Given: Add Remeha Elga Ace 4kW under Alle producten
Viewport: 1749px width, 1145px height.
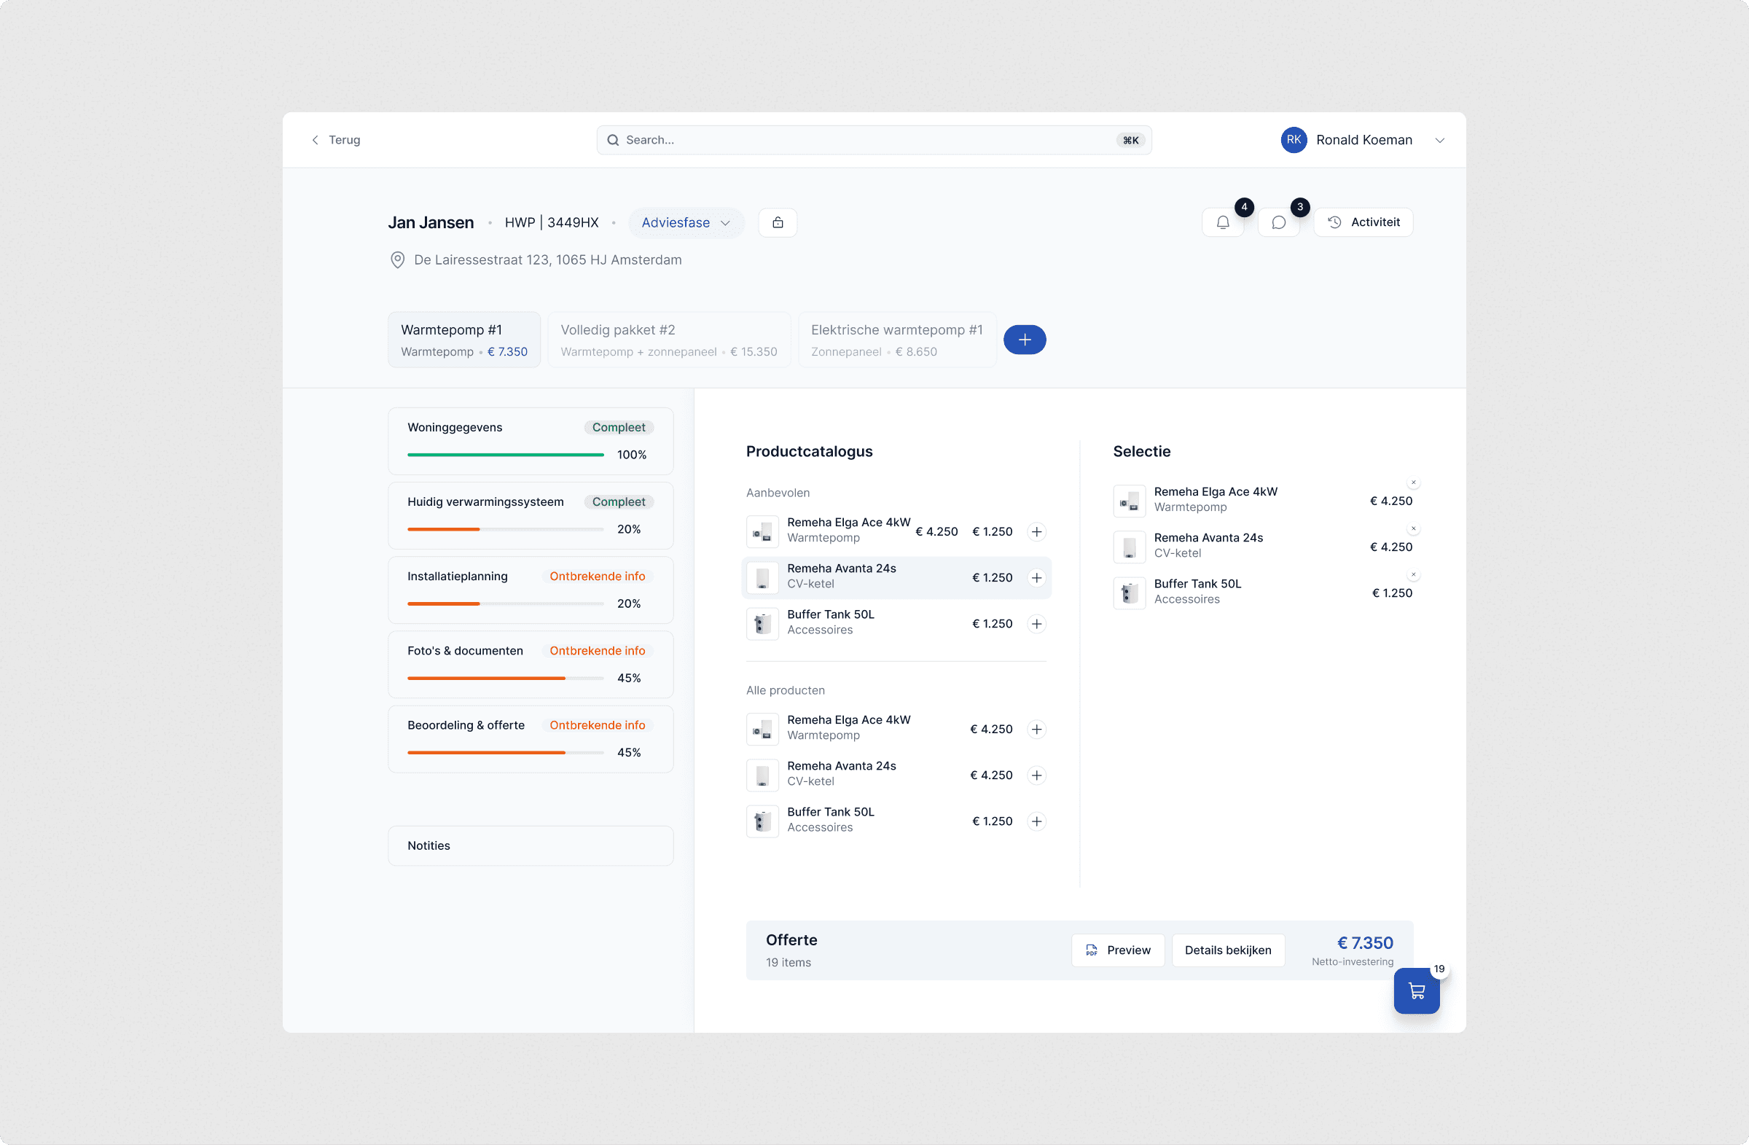Looking at the screenshot, I should pos(1036,729).
